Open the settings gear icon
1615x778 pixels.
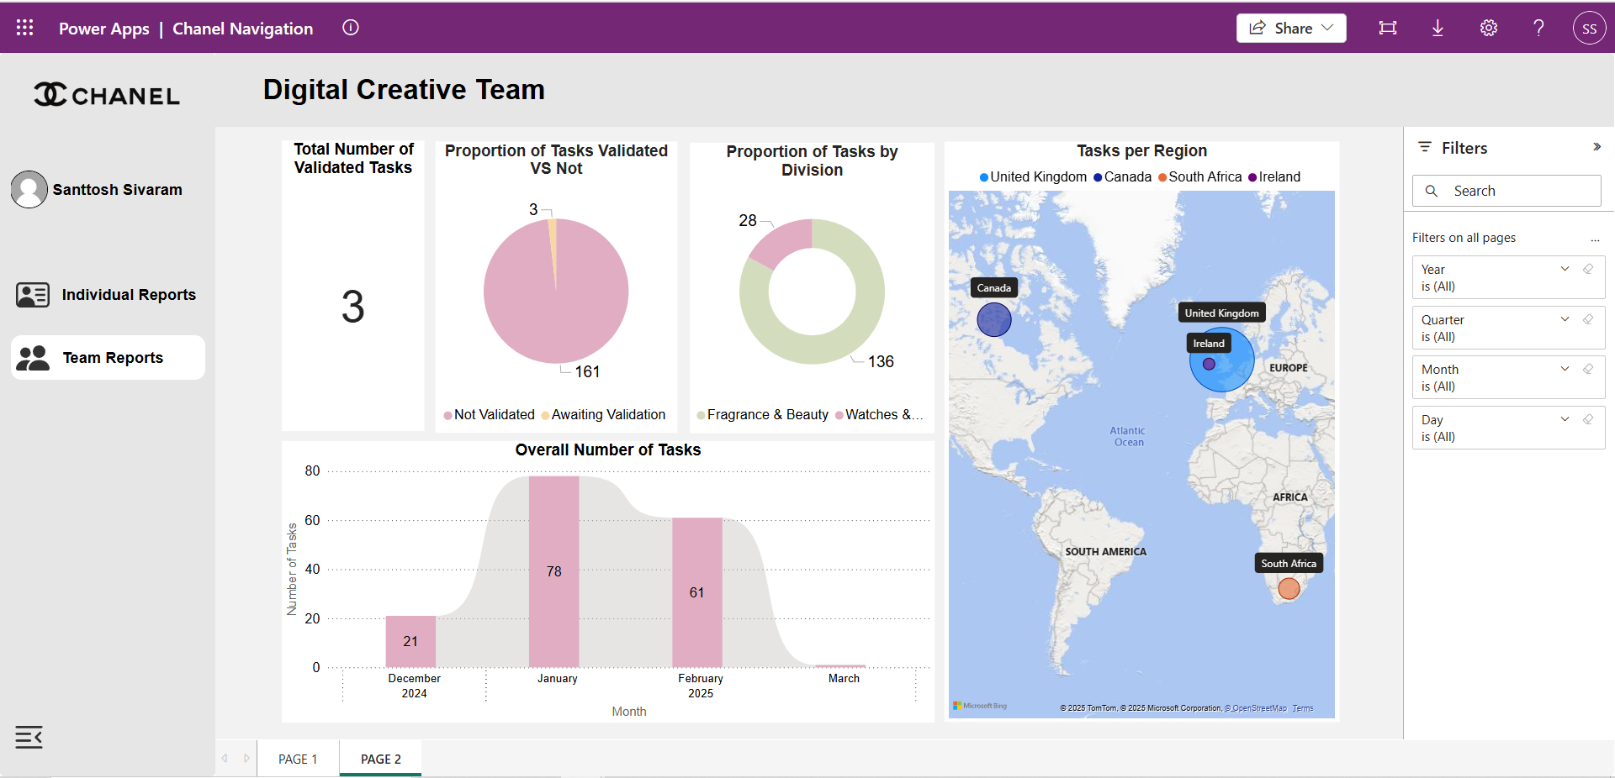click(x=1488, y=28)
